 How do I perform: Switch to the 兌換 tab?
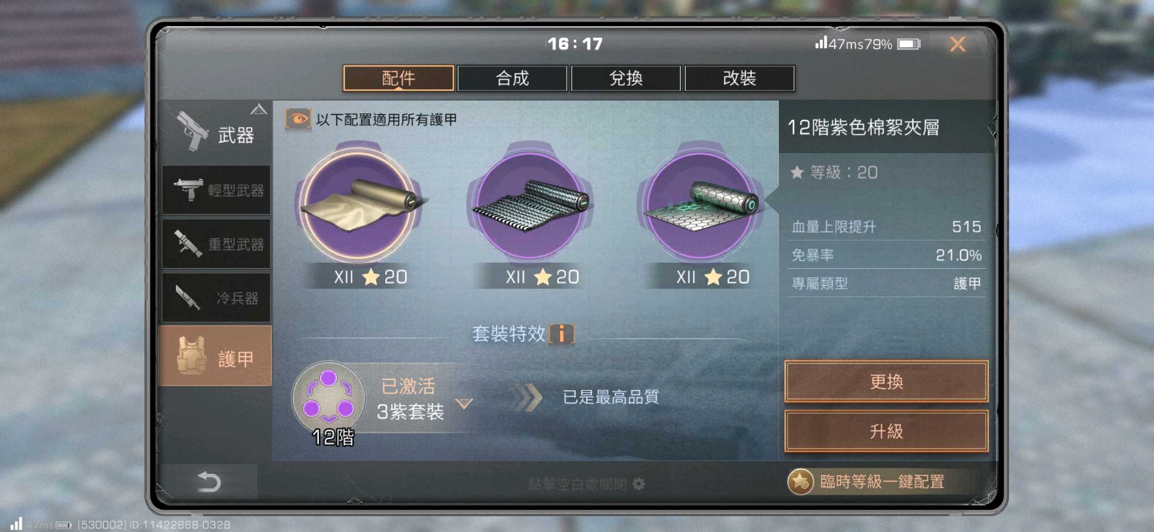[626, 78]
